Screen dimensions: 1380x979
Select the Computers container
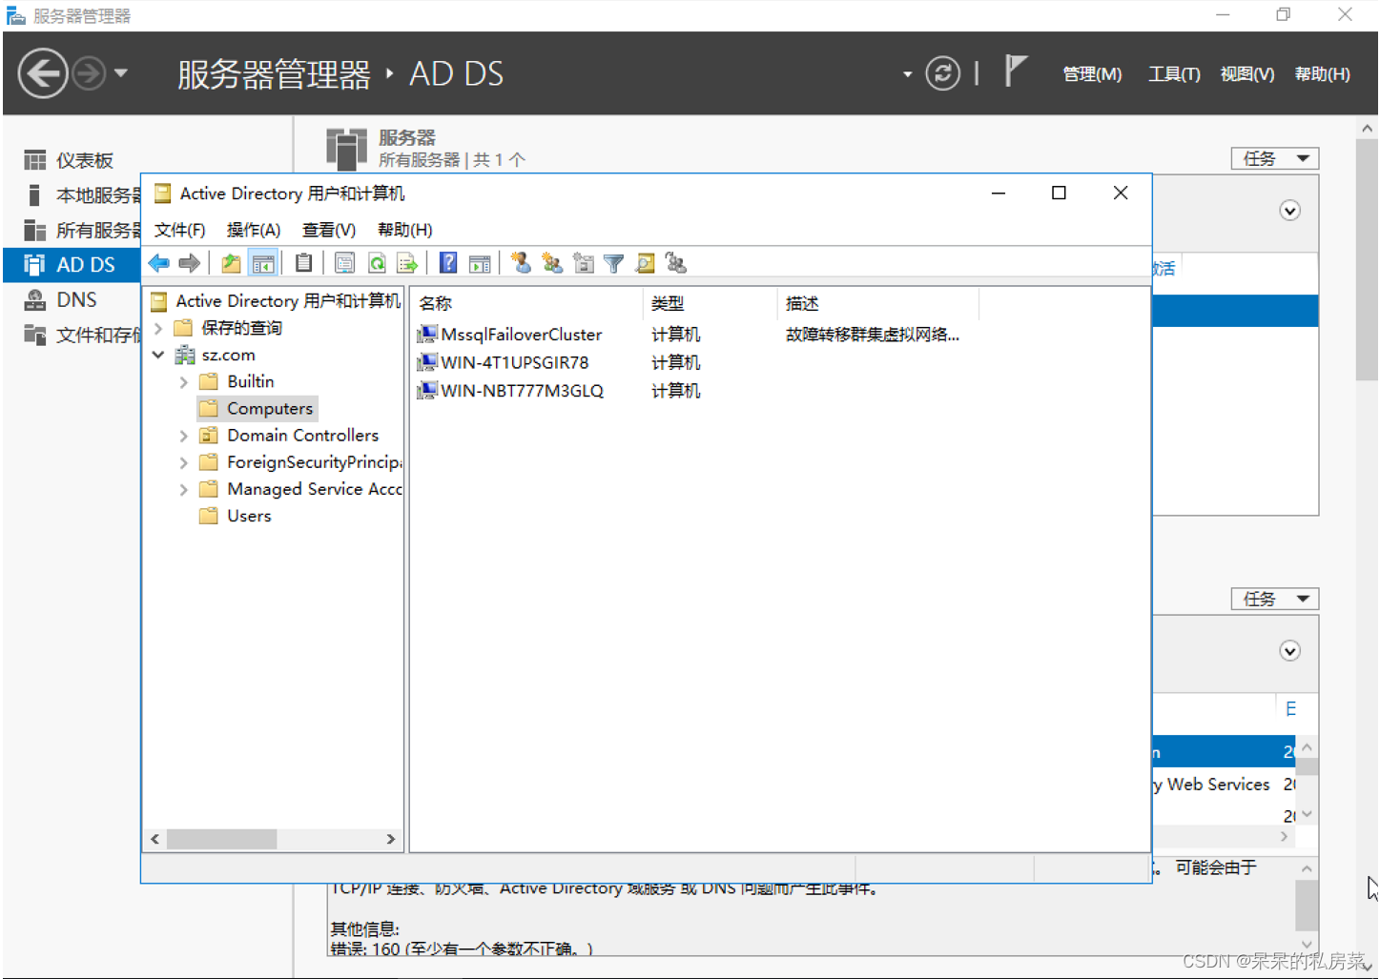[257, 408]
